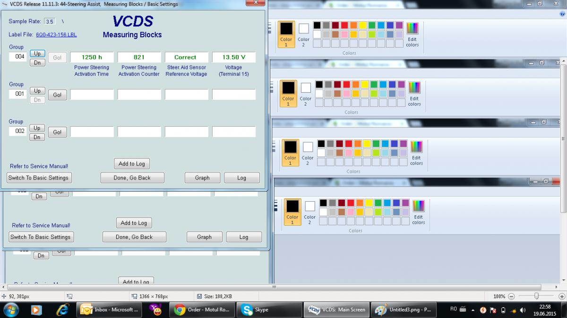
Task: Click the Paint zoom slider handle
Action: tap(536, 296)
